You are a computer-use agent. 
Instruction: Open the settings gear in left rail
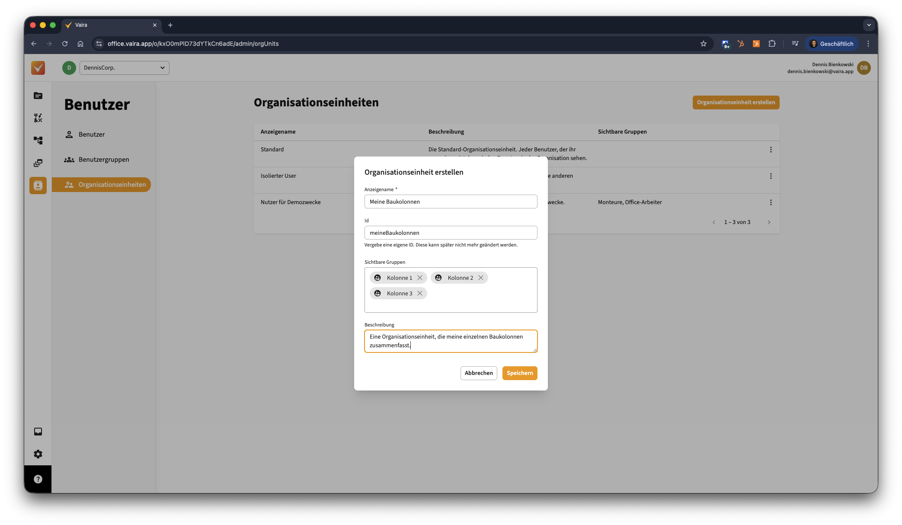pos(38,454)
